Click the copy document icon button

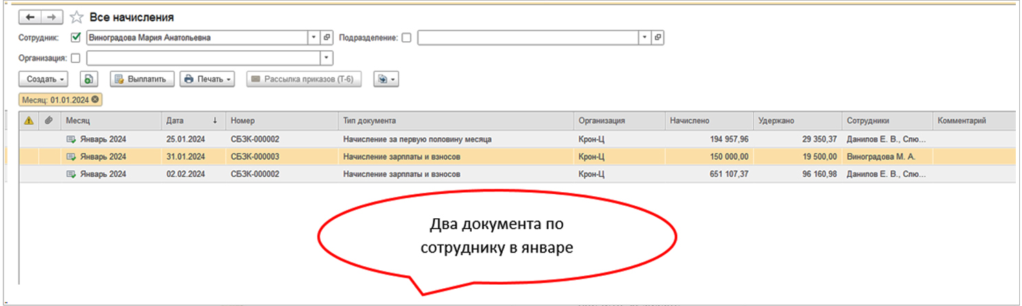[x=88, y=79]
